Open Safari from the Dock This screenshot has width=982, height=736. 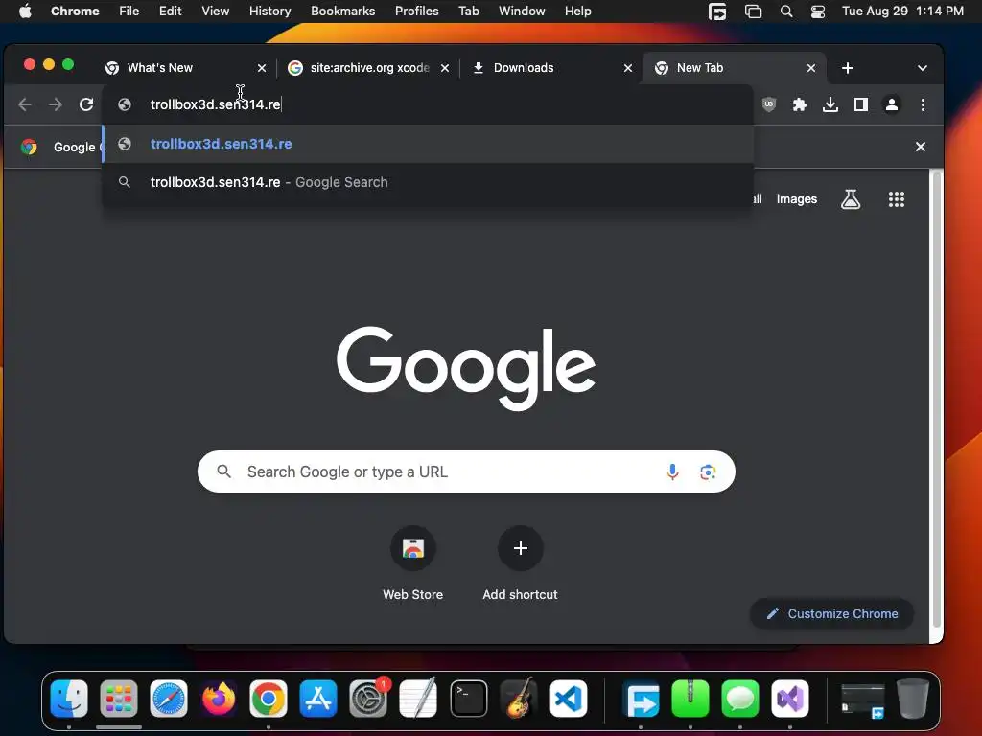[x=169, y=699]
